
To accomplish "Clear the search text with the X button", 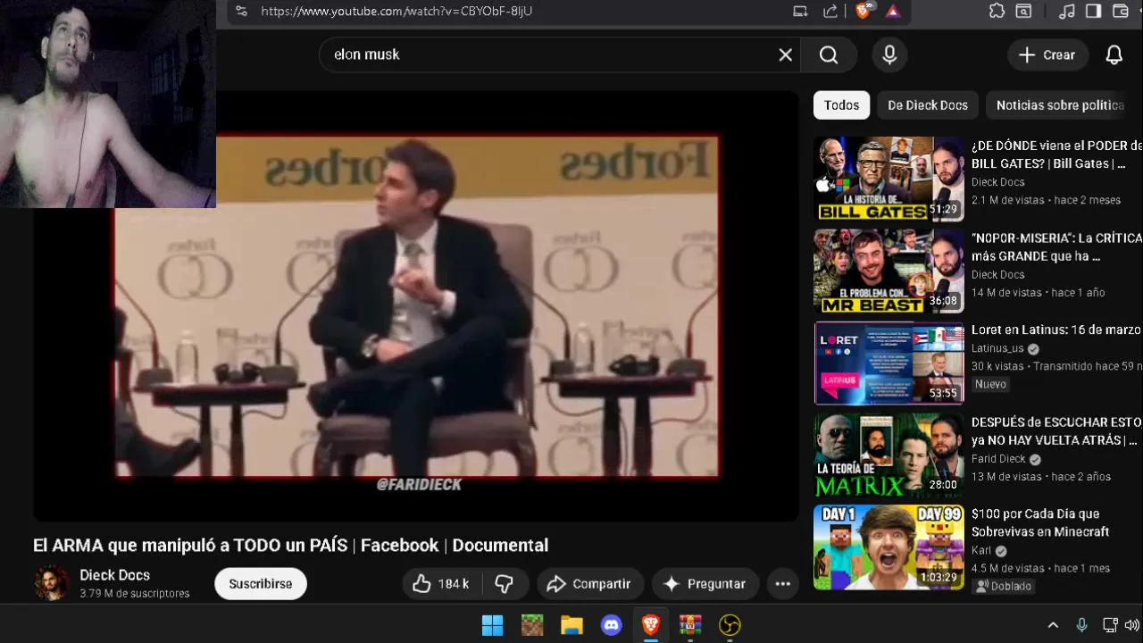I will tap(786, 54).
